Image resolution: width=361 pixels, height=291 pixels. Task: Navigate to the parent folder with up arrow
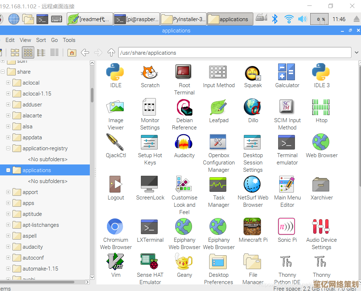click(x=111, y=53)
